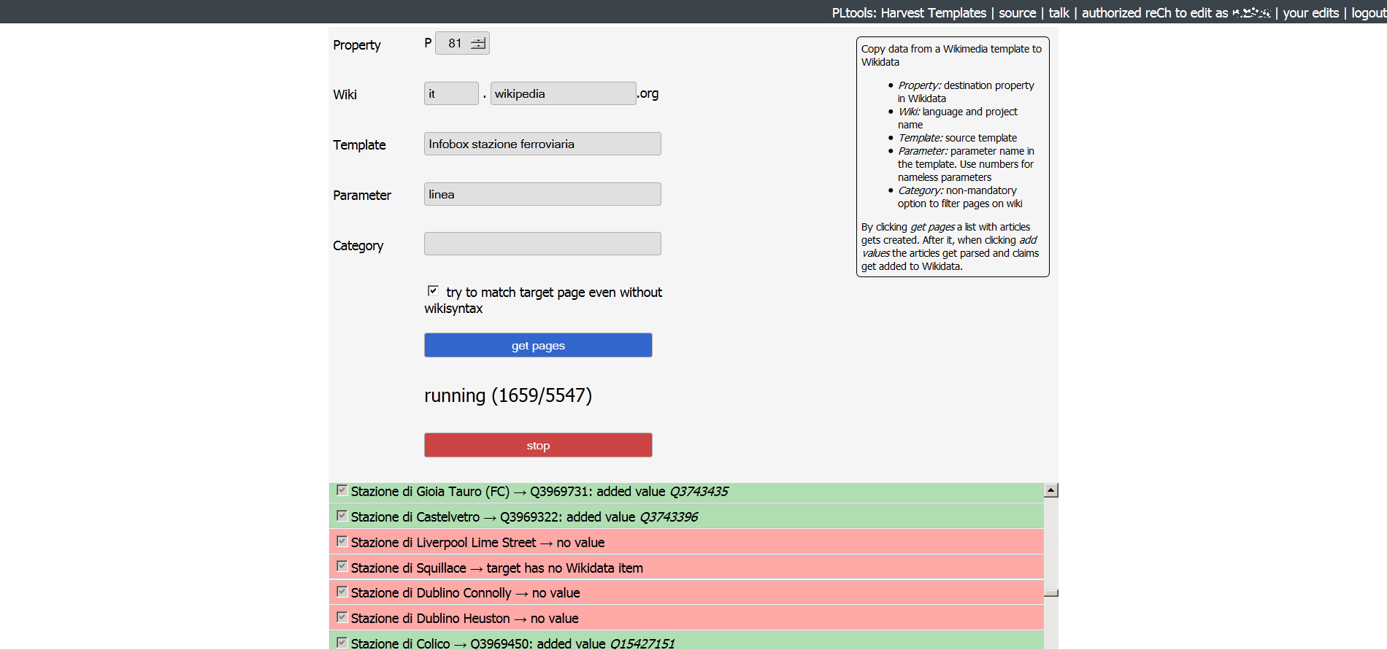
Task: Click logout in the top bar
Action: 1368,13
